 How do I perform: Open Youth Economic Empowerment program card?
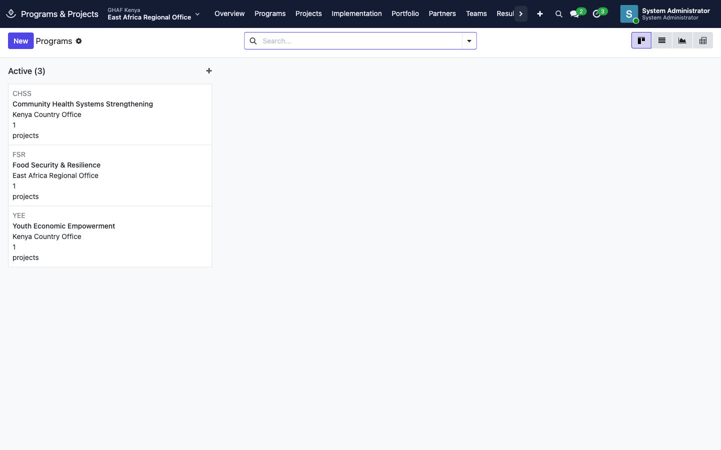(x=110, y=236)
